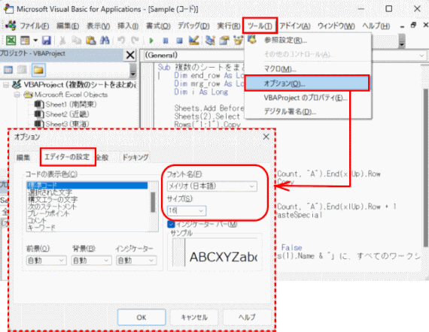Open the アドイン(A) menu
The width and height of the screenshot is (429, 332).
coord(295,26)
